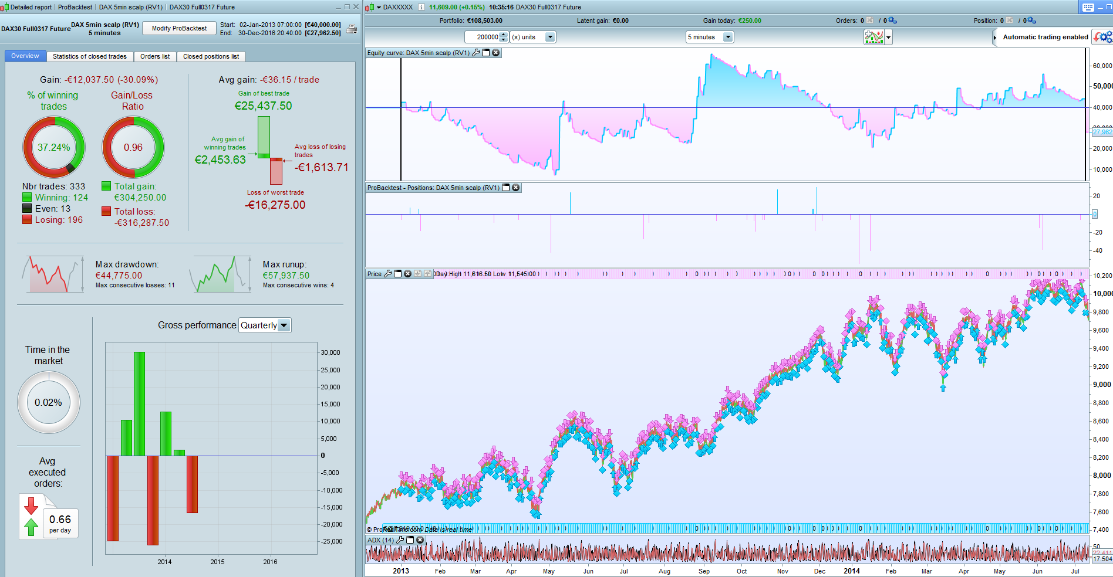Open the (x) units dropdown
The height and width of the screenshot is (577, 1113).
point(550,37)
